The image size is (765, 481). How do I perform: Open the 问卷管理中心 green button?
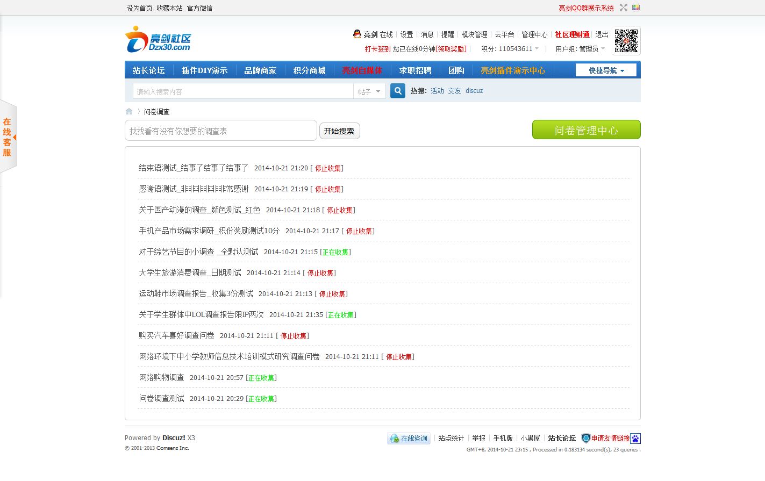pos(586,130)
